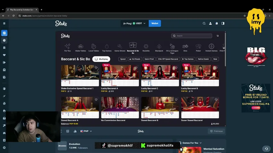This screenshot has width=273, height=153.
Task: Open the PHP display currency dropdown
Action: (86, 131)
